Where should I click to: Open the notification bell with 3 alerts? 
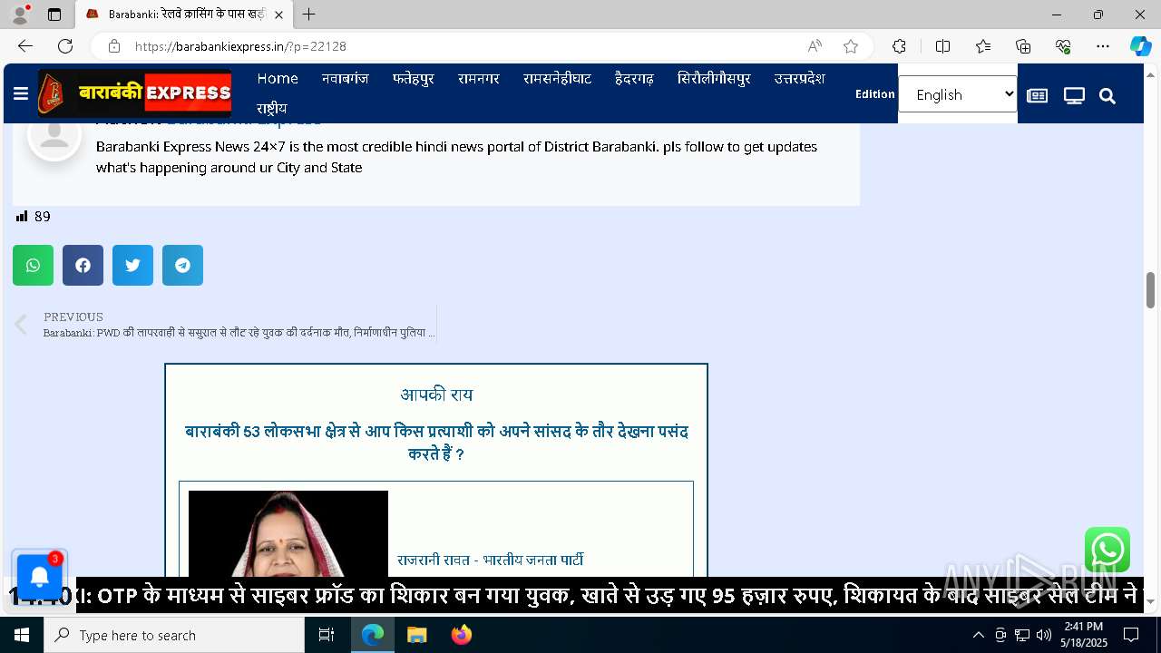click(40, 576)
